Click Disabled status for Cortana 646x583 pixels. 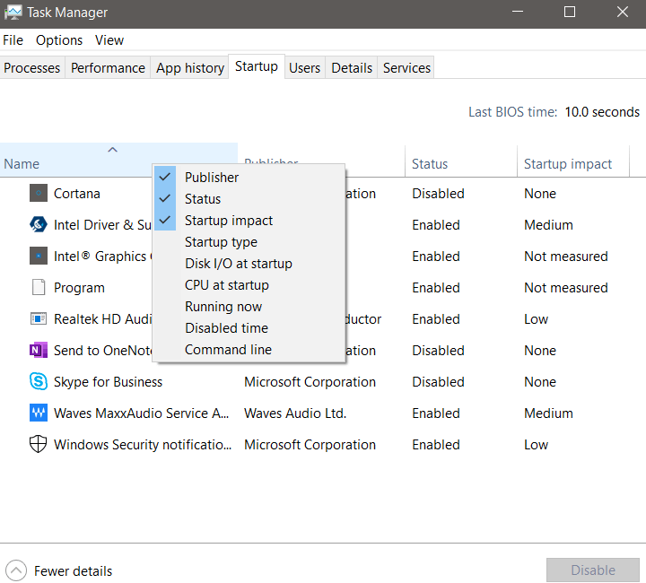[x=438, y=194]
